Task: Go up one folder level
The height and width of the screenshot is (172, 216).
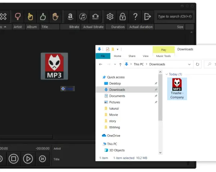Action: [x=120, y=64]
